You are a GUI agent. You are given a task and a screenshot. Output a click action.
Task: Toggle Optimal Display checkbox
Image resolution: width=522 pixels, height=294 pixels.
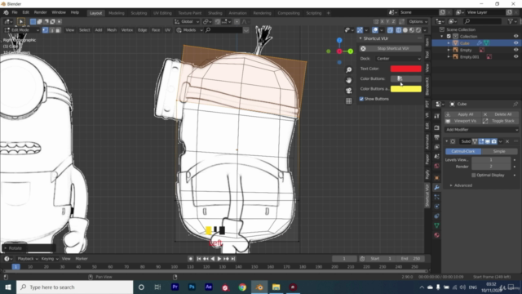pyautogui.click(x=474, y=175)
